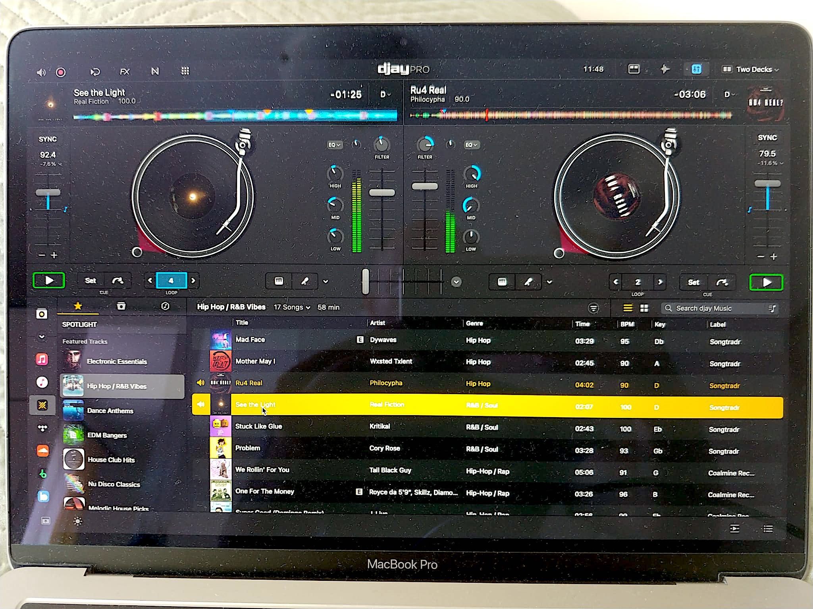The width and height of the screenshot is (813, 609).
Task: Open the left deck EQ dropdown
Action: click(x=335, y=145)
